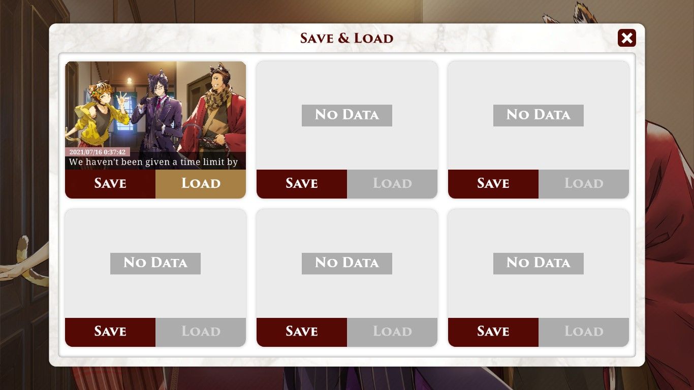Image resolution: width=694 pixels, height=390 pixels.
Task: Save to the bottom right slot
Action: coord(493,332)
